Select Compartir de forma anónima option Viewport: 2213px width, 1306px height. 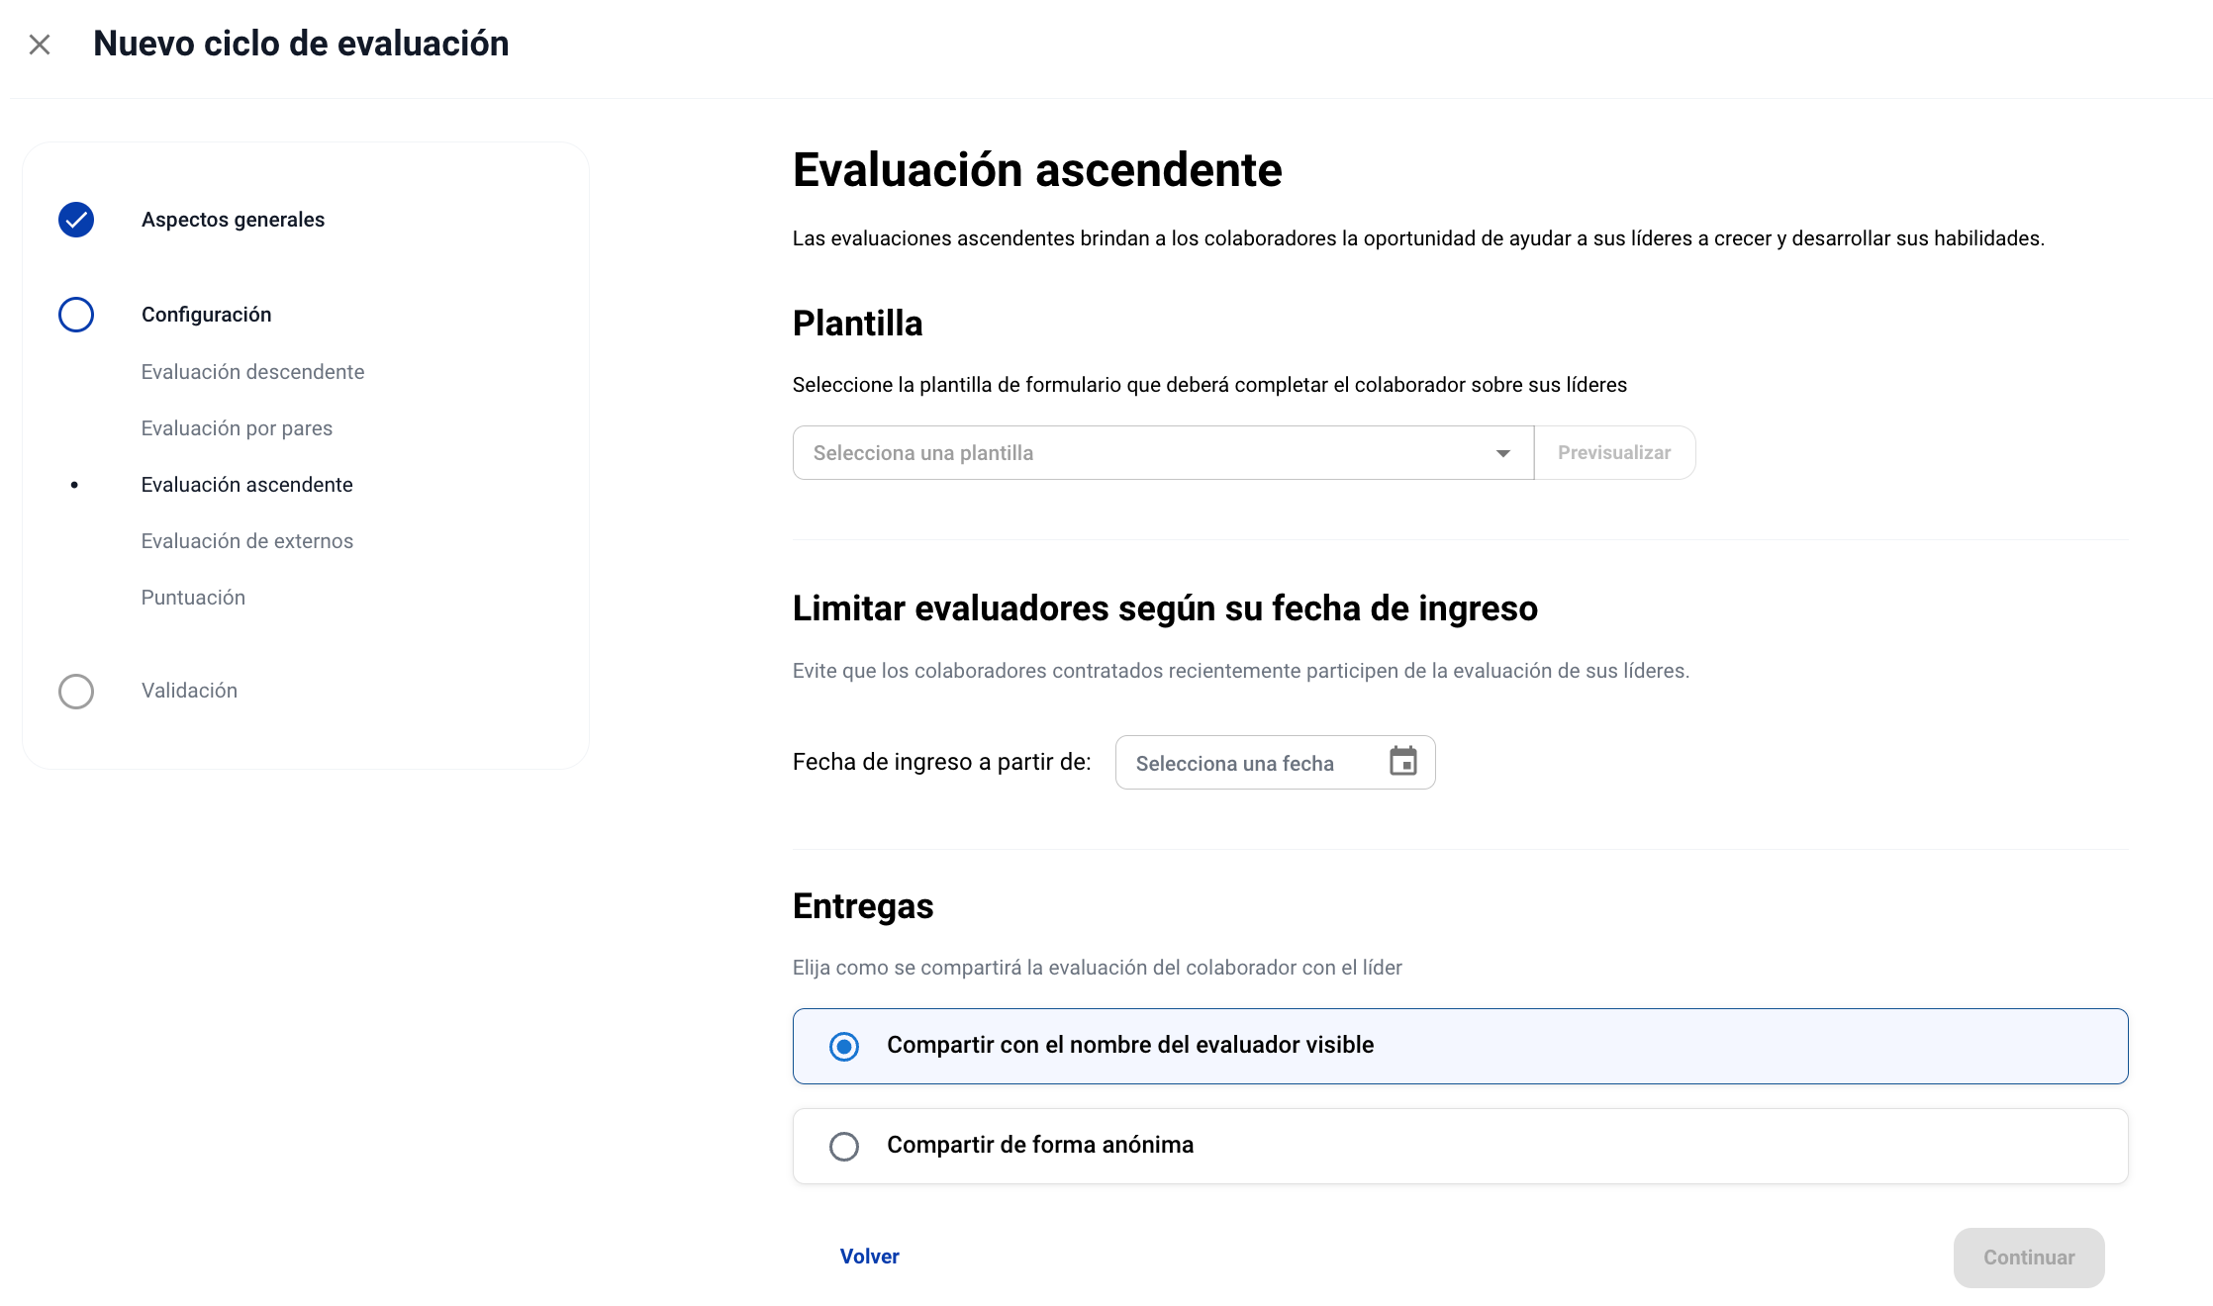coord(844,1146)
